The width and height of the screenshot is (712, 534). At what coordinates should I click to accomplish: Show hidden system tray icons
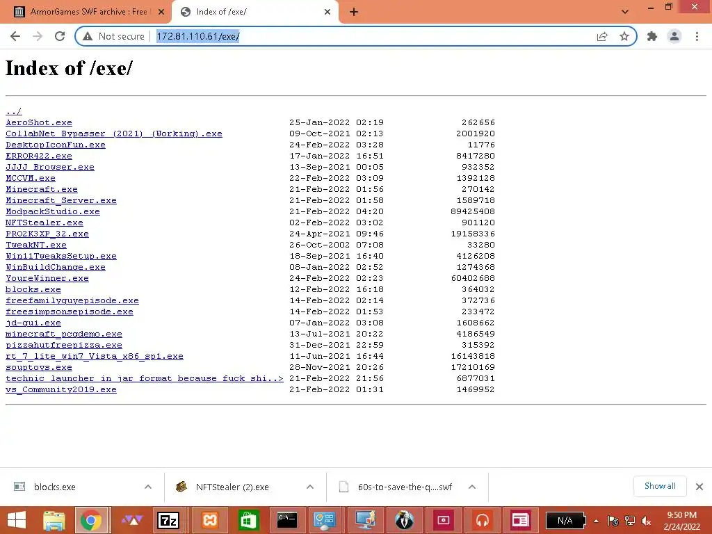tap(596, 521)
